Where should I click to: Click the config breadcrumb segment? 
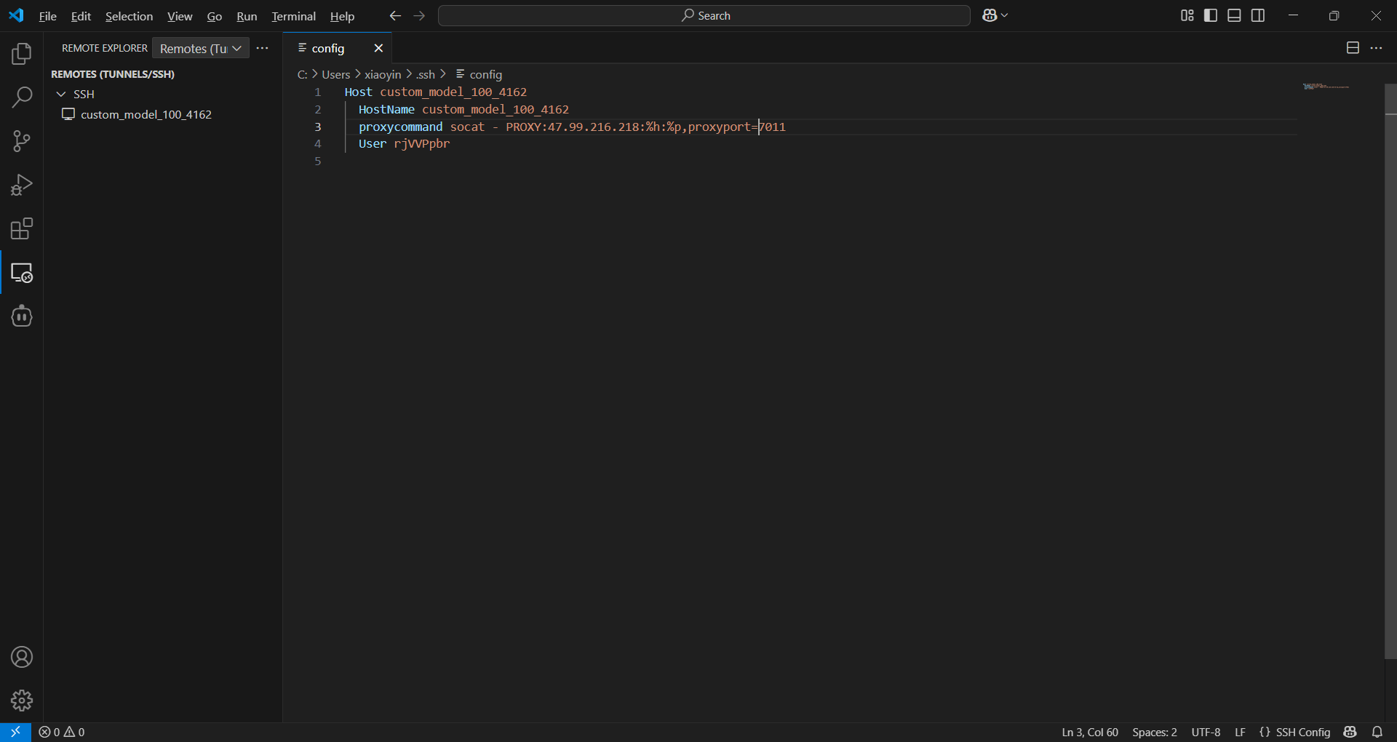pyautogui.click(x=479, y=74)
